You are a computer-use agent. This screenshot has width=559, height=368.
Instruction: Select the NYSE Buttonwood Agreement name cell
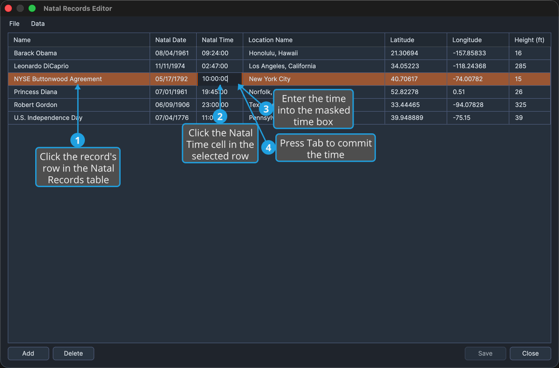(x=79, y=79)
